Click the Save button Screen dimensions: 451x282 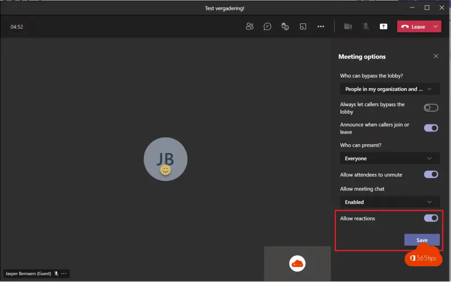[x=422, y=240]
